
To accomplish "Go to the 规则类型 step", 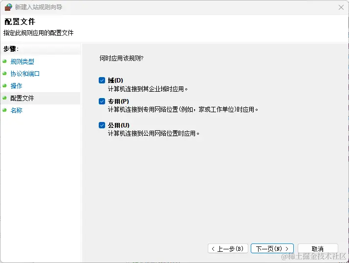I will coord(22,61).
